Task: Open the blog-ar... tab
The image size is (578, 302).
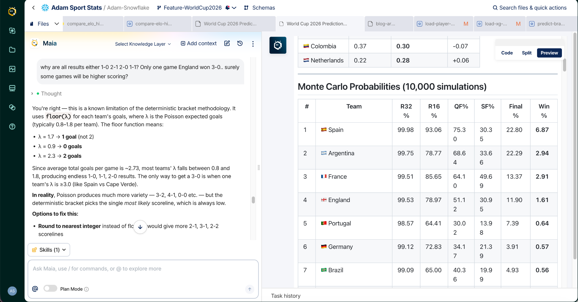Action: coord(389,24)
